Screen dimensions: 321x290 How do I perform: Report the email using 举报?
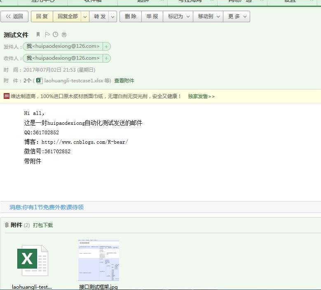click(x=152, y=16)
